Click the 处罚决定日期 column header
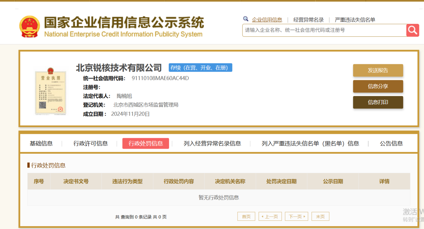 pos(281,181)
